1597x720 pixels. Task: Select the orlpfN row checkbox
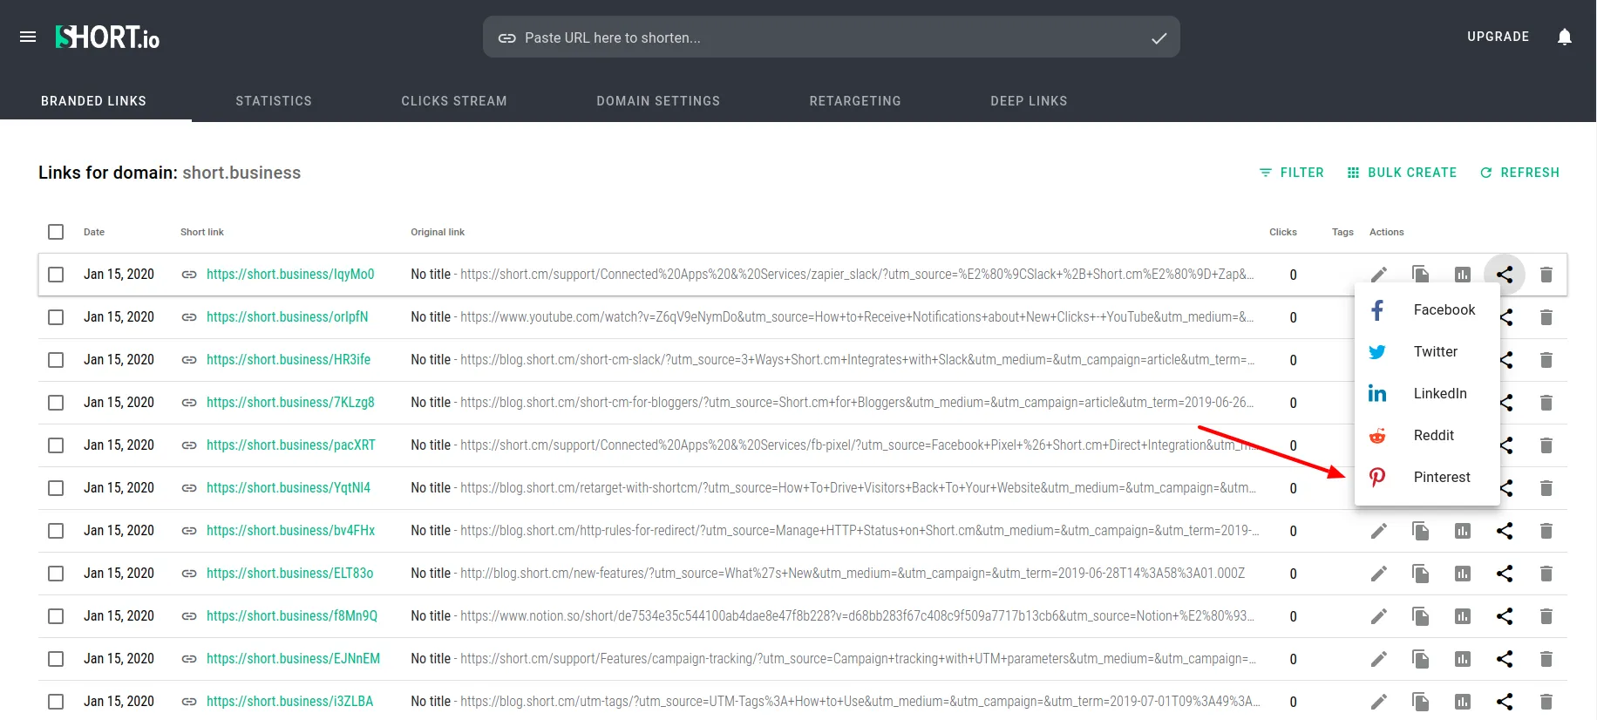[56, 317]
